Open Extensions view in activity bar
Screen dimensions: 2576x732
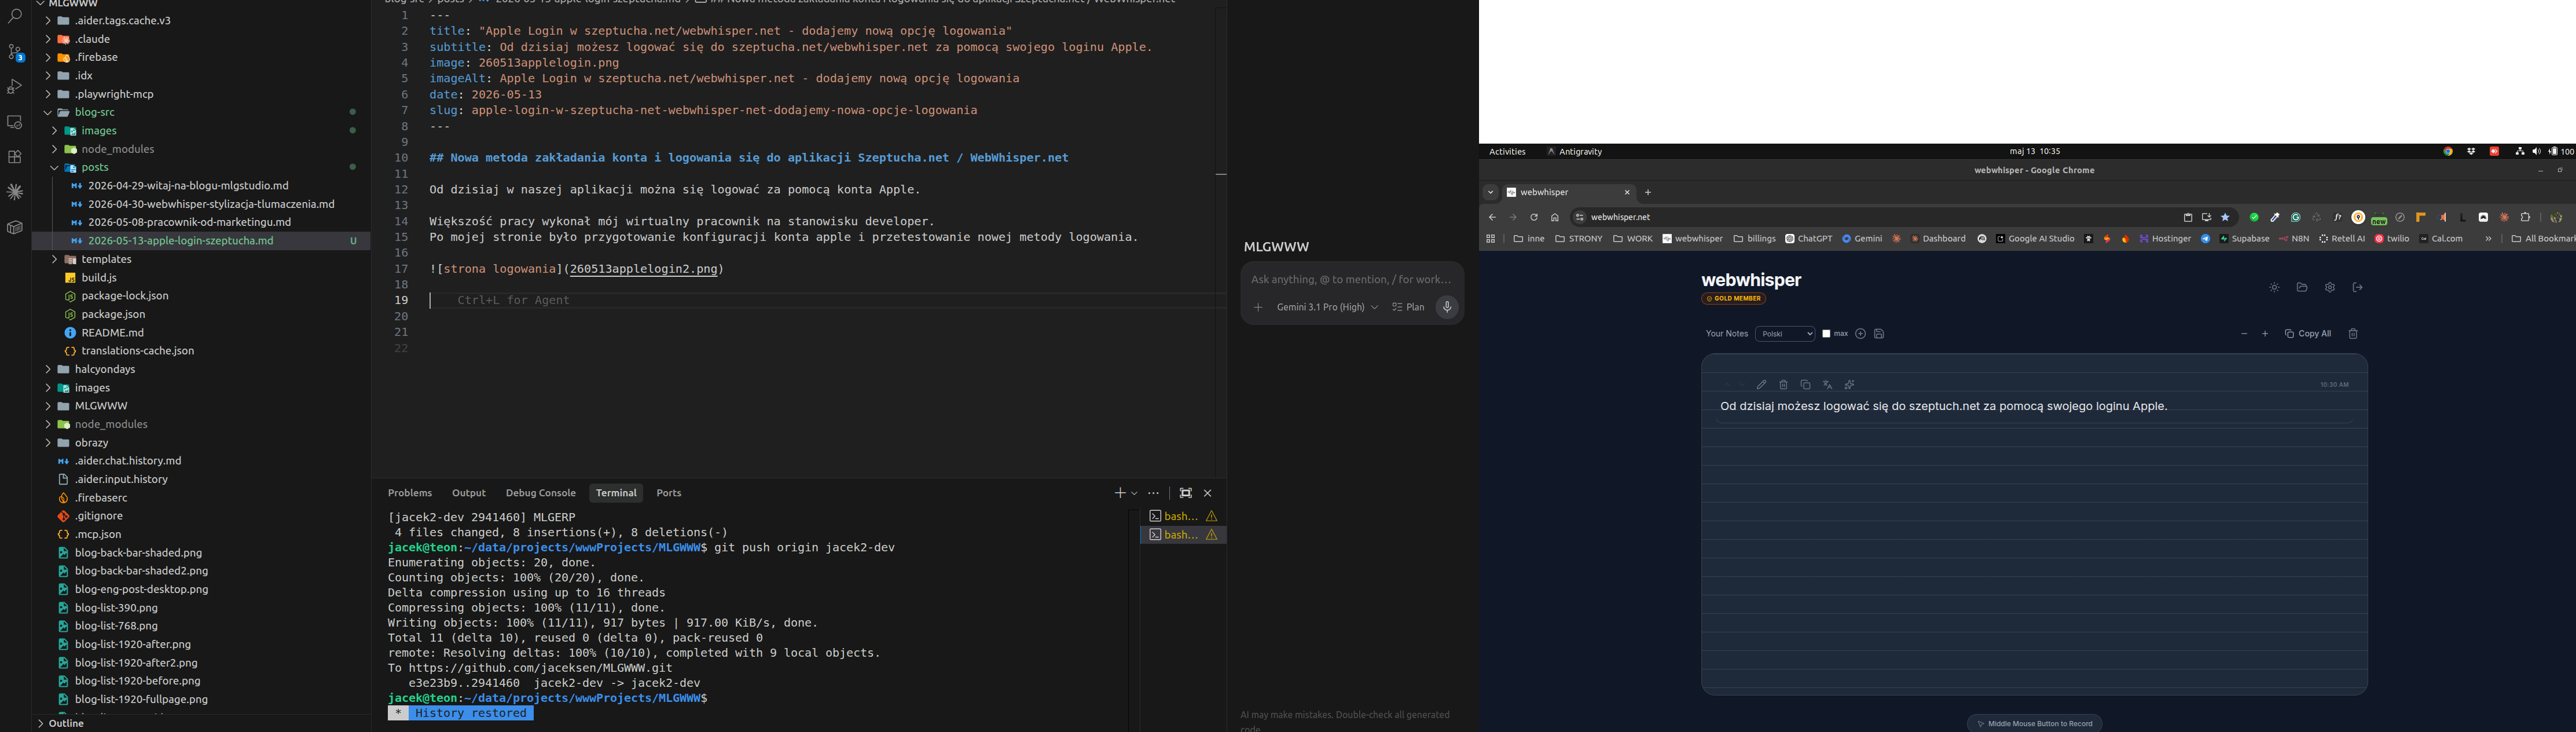pyautogui.click(x=15, y=157)
